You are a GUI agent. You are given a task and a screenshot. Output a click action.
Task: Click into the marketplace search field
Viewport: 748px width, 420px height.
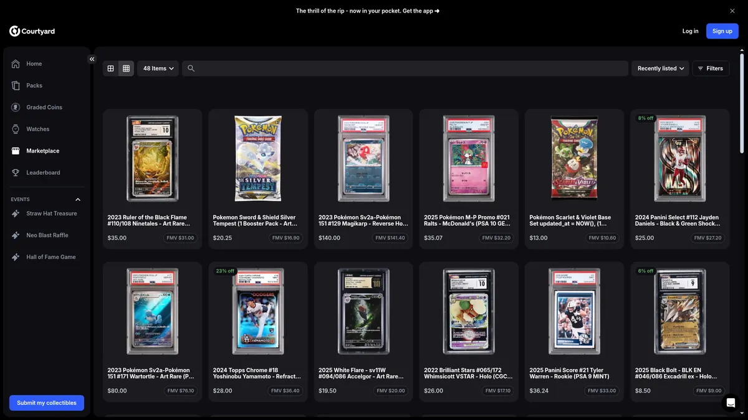click(x=405, y=68)
